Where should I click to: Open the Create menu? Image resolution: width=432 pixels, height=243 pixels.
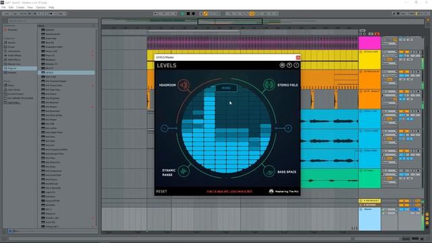[x=20, y=7]
